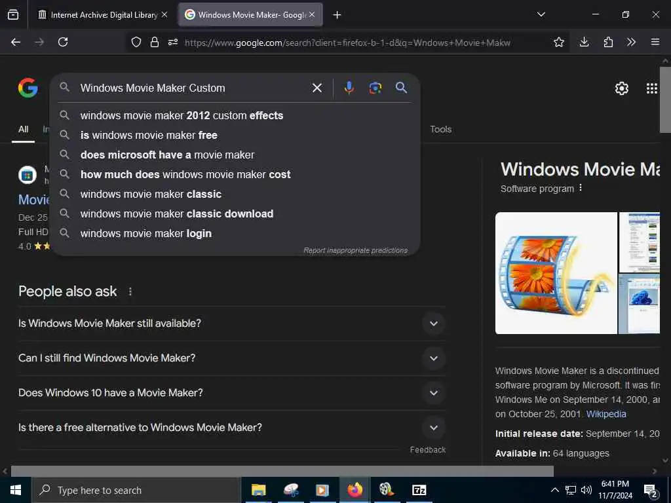Click the taskbar search box

[x=136, y=490]
